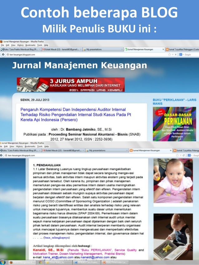This screenshot has width=199, height=265.
Task: Click the 1. PENDAHULUAN section heading
Action: point(47,165)
